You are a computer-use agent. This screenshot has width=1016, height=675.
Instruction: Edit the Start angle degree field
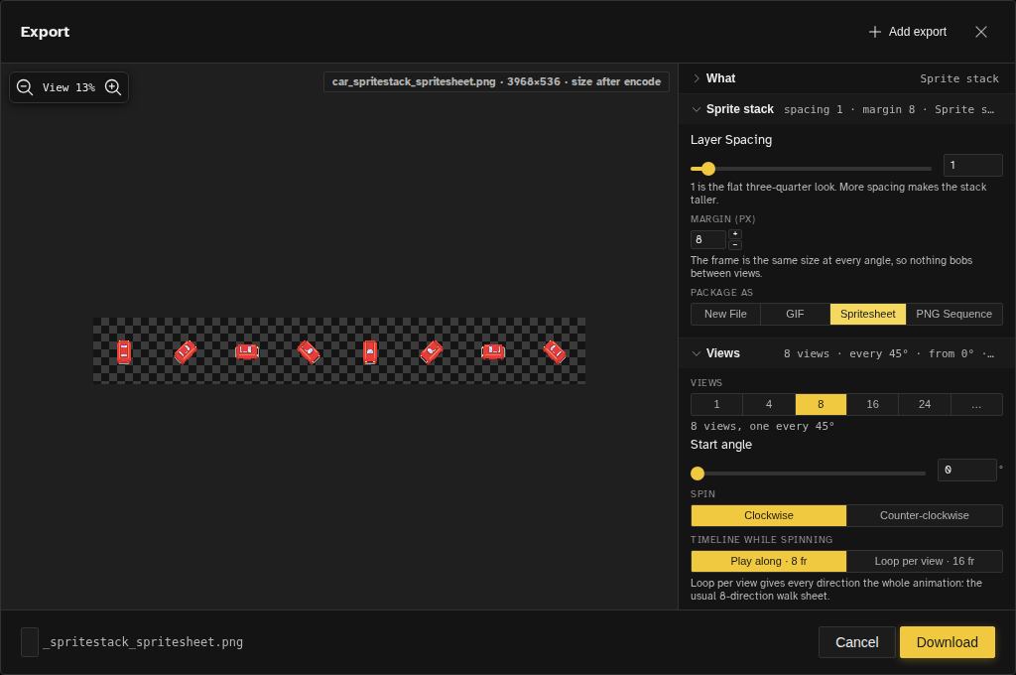click(x=966, y=471)
